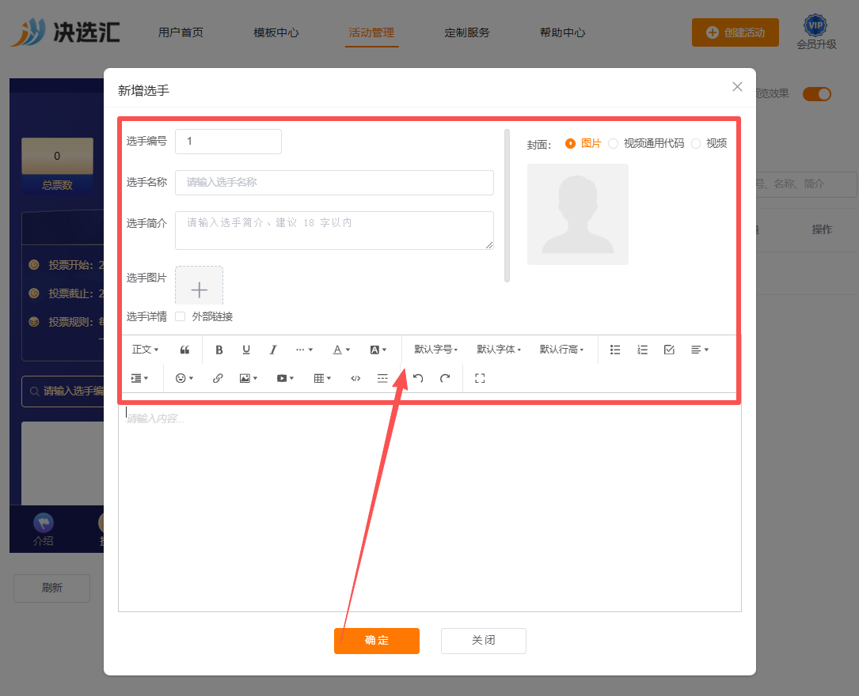Image resolution: width=859 pixels, height=696 pixels.
Task: Open the 用户首页 nav item
Action: point(181,33)
